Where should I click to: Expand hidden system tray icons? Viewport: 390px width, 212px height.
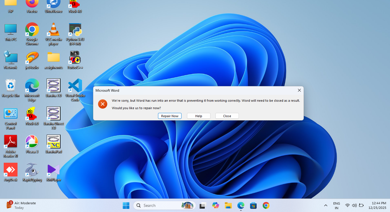325,205
